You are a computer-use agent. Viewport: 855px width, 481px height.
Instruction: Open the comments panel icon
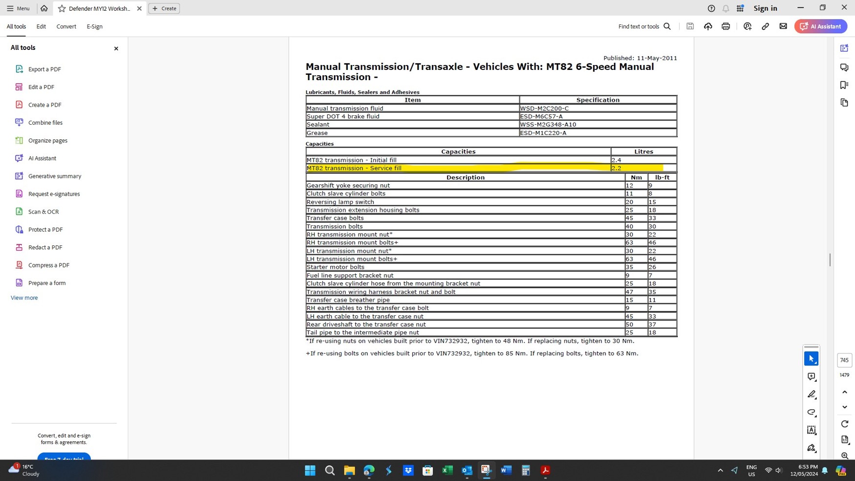[844, 67]
